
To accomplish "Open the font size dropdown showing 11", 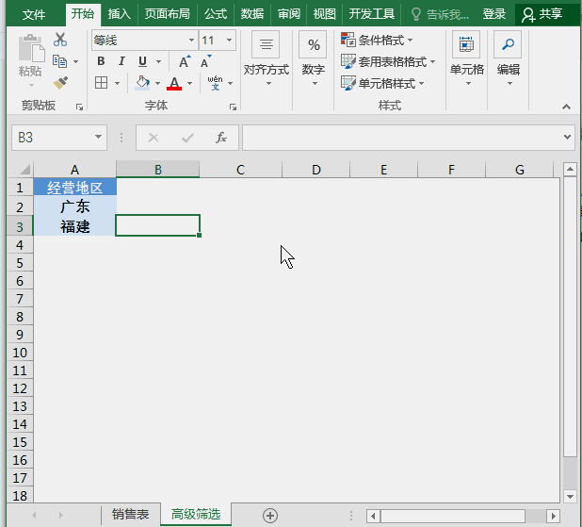I will click(x=230, y=41).
